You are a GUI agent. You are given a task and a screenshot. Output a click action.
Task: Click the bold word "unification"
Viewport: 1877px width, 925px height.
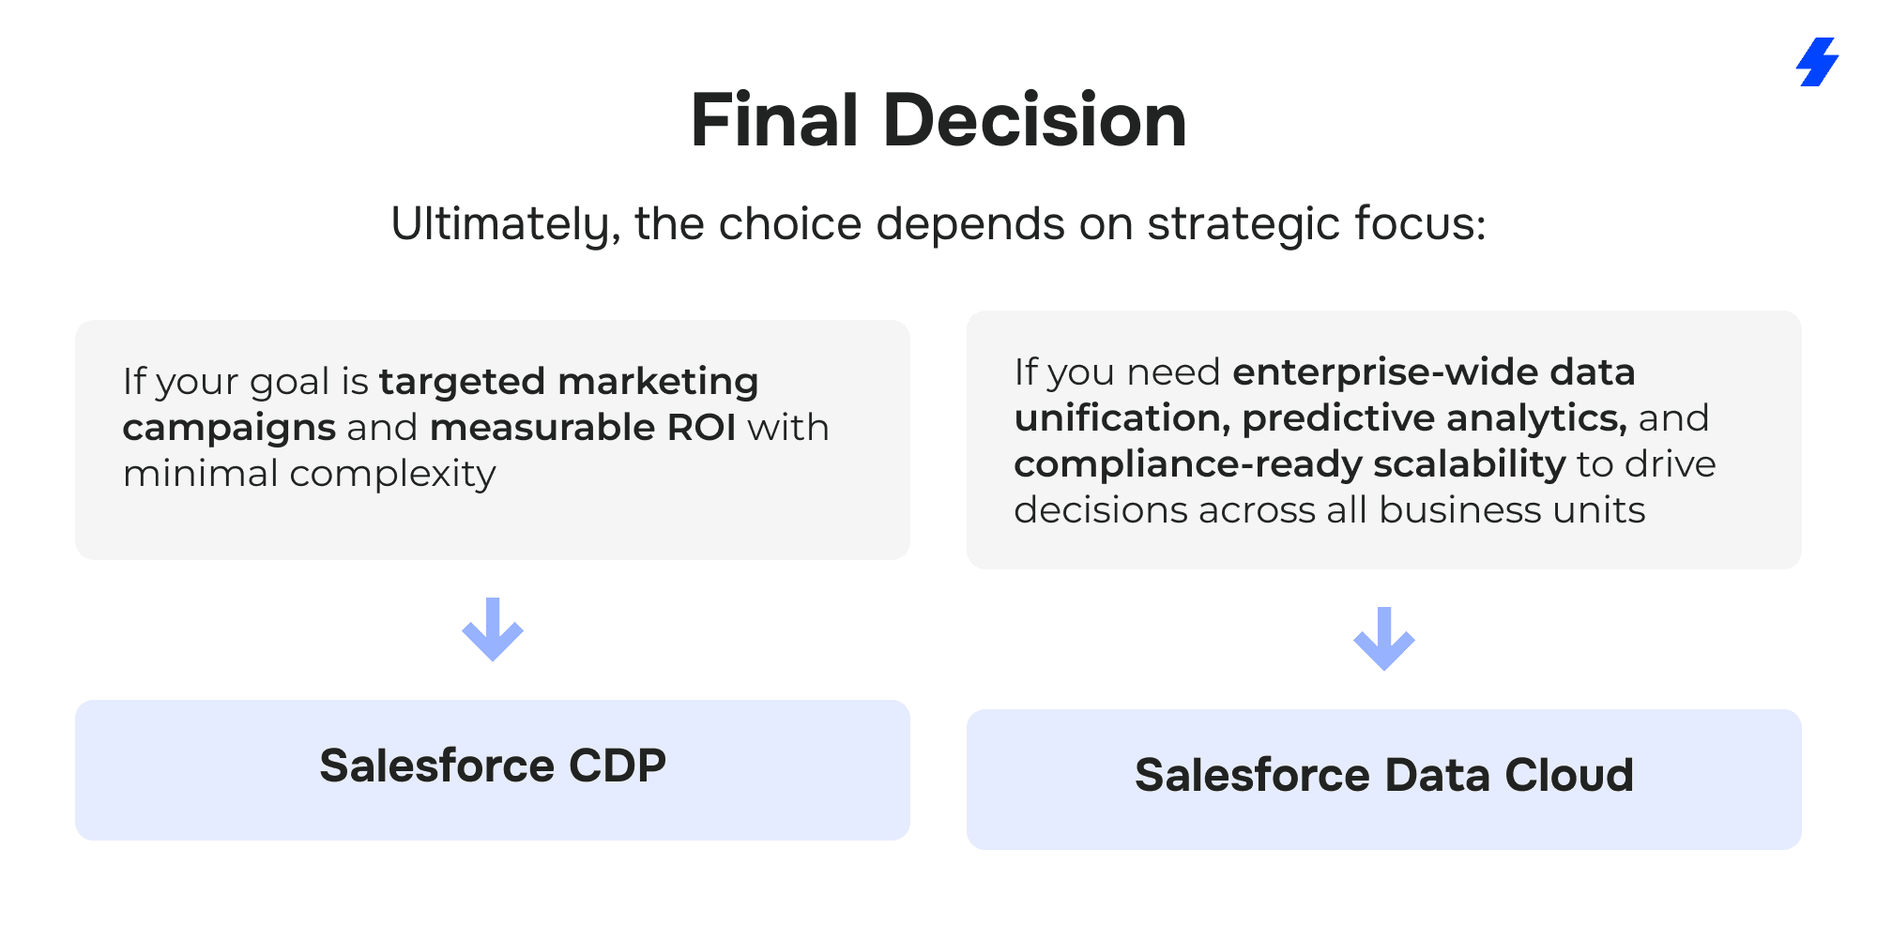pos(1121,418)
